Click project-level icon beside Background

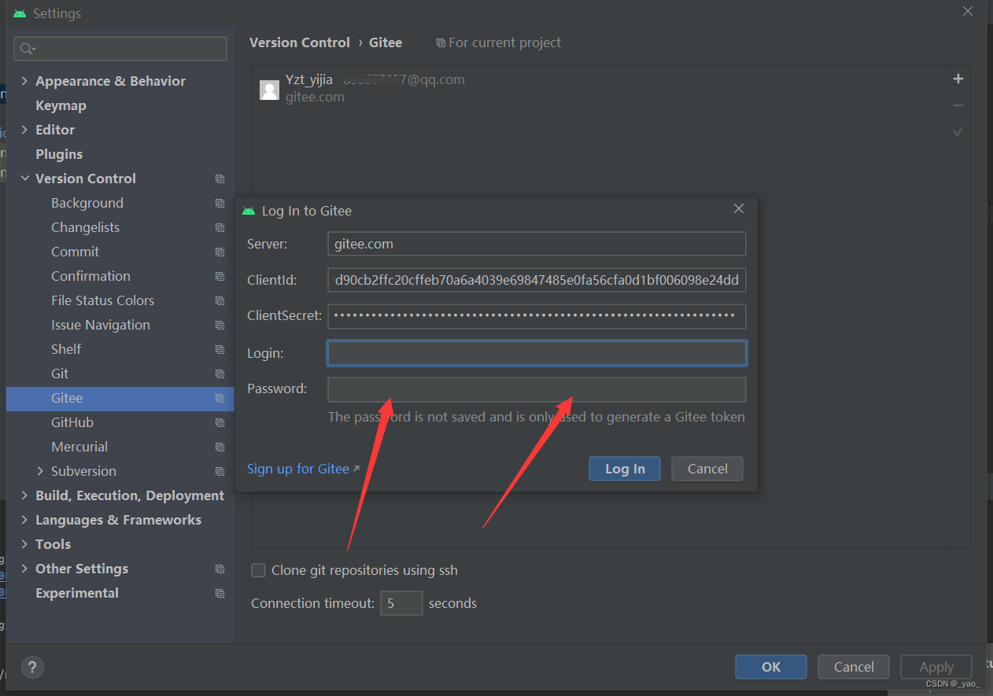tap(220, 203)
